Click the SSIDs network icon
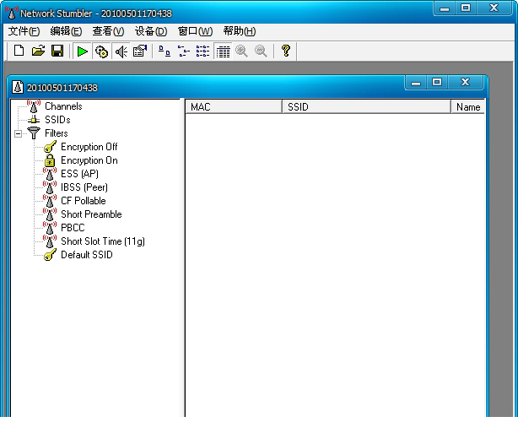518x433 pixels. click(34, 120)
